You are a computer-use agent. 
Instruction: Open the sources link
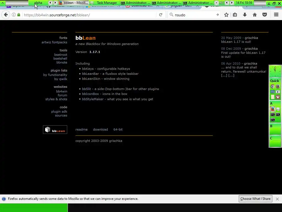click(x=61, y=115)
